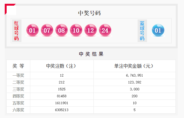Click the 奖等 column header
Viewport: 184px width, 118px height.
(18, 66)
